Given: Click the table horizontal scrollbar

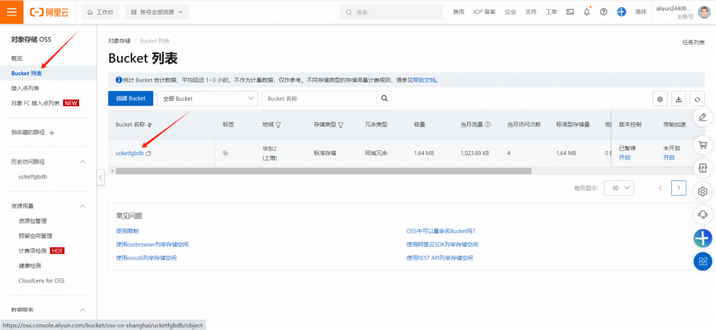Looking at the screenshot, I should pos(324,171).
